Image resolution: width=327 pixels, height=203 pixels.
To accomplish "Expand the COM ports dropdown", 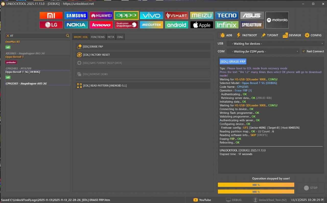I will pos(263,51).
